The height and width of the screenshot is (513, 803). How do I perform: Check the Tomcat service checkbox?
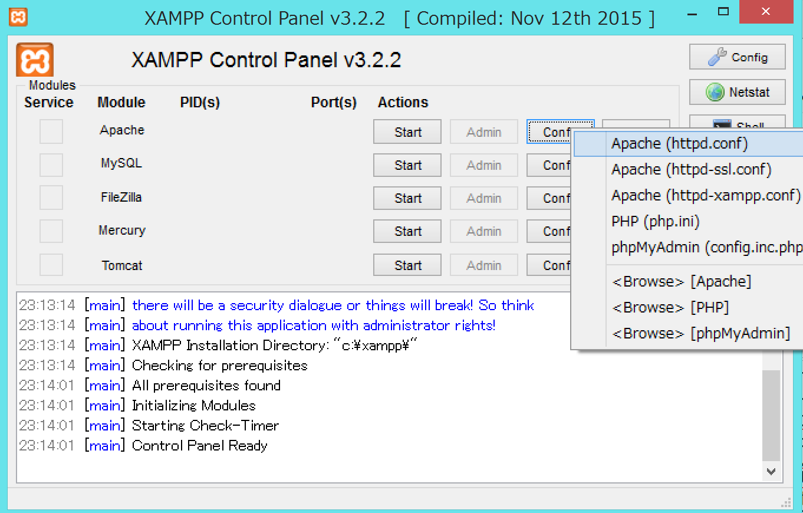click(51, 265)
